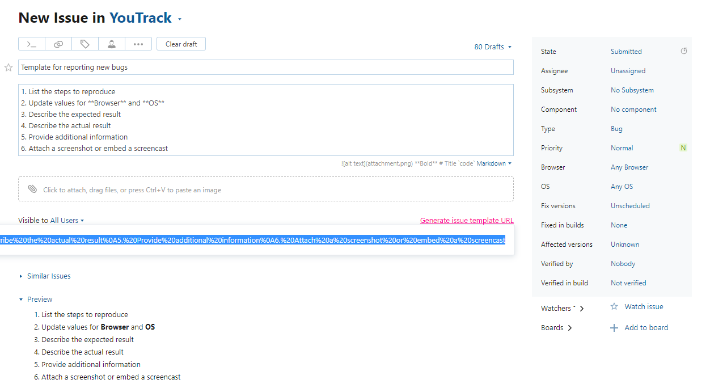Click the Clear draft button

[181, 44]
